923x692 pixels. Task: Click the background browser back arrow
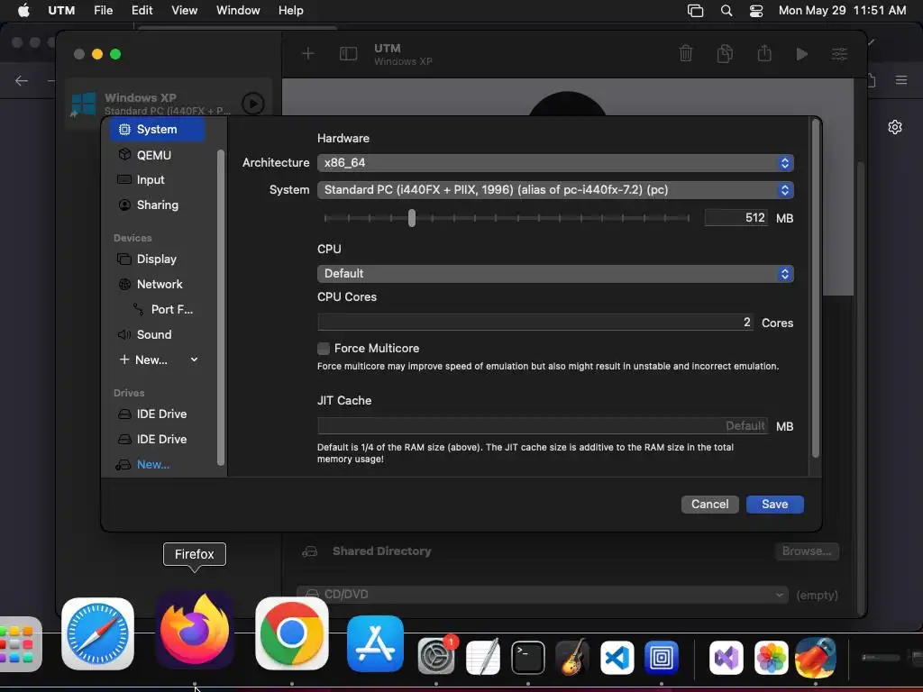pyautogui.click(x=22, y=80)
